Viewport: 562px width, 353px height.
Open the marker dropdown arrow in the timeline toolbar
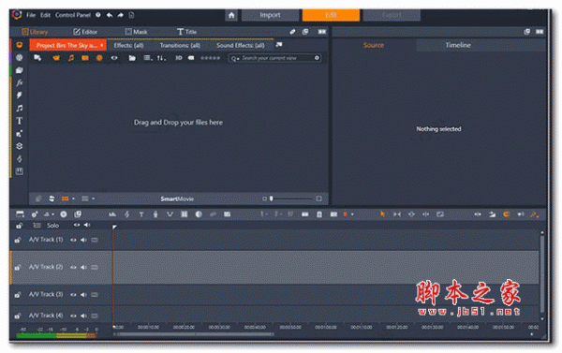click(x=352, y=214)
